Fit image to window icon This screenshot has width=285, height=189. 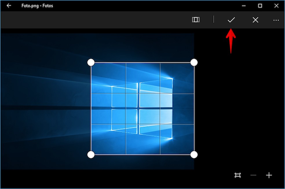tap(237, 175)
